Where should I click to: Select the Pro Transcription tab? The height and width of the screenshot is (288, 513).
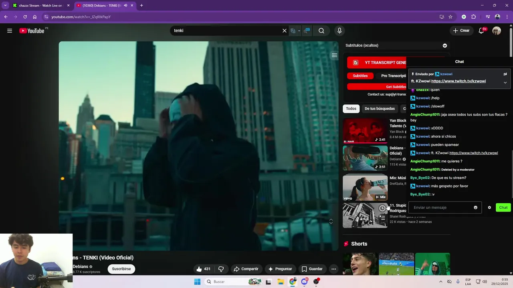[x=394, y=76]
